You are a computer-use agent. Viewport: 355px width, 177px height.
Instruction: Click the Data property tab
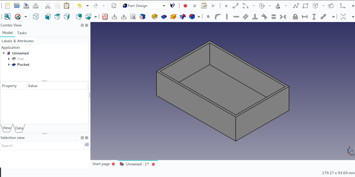[19, 128]
